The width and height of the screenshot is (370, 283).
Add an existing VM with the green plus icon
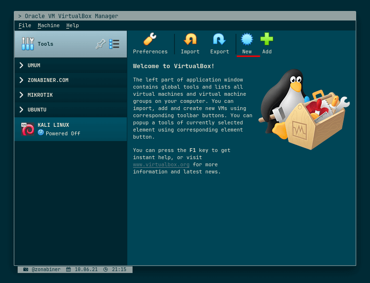tap(267, 39)
